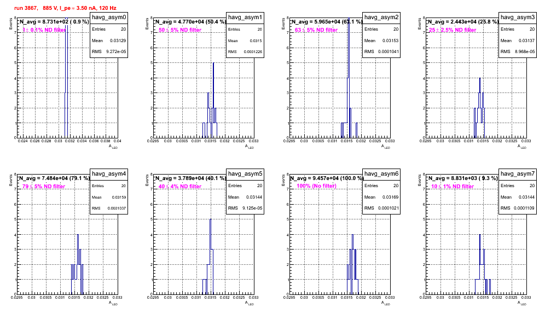Click Mean 0.03159 in havg_asym4 stats

(x=109, y=197)
